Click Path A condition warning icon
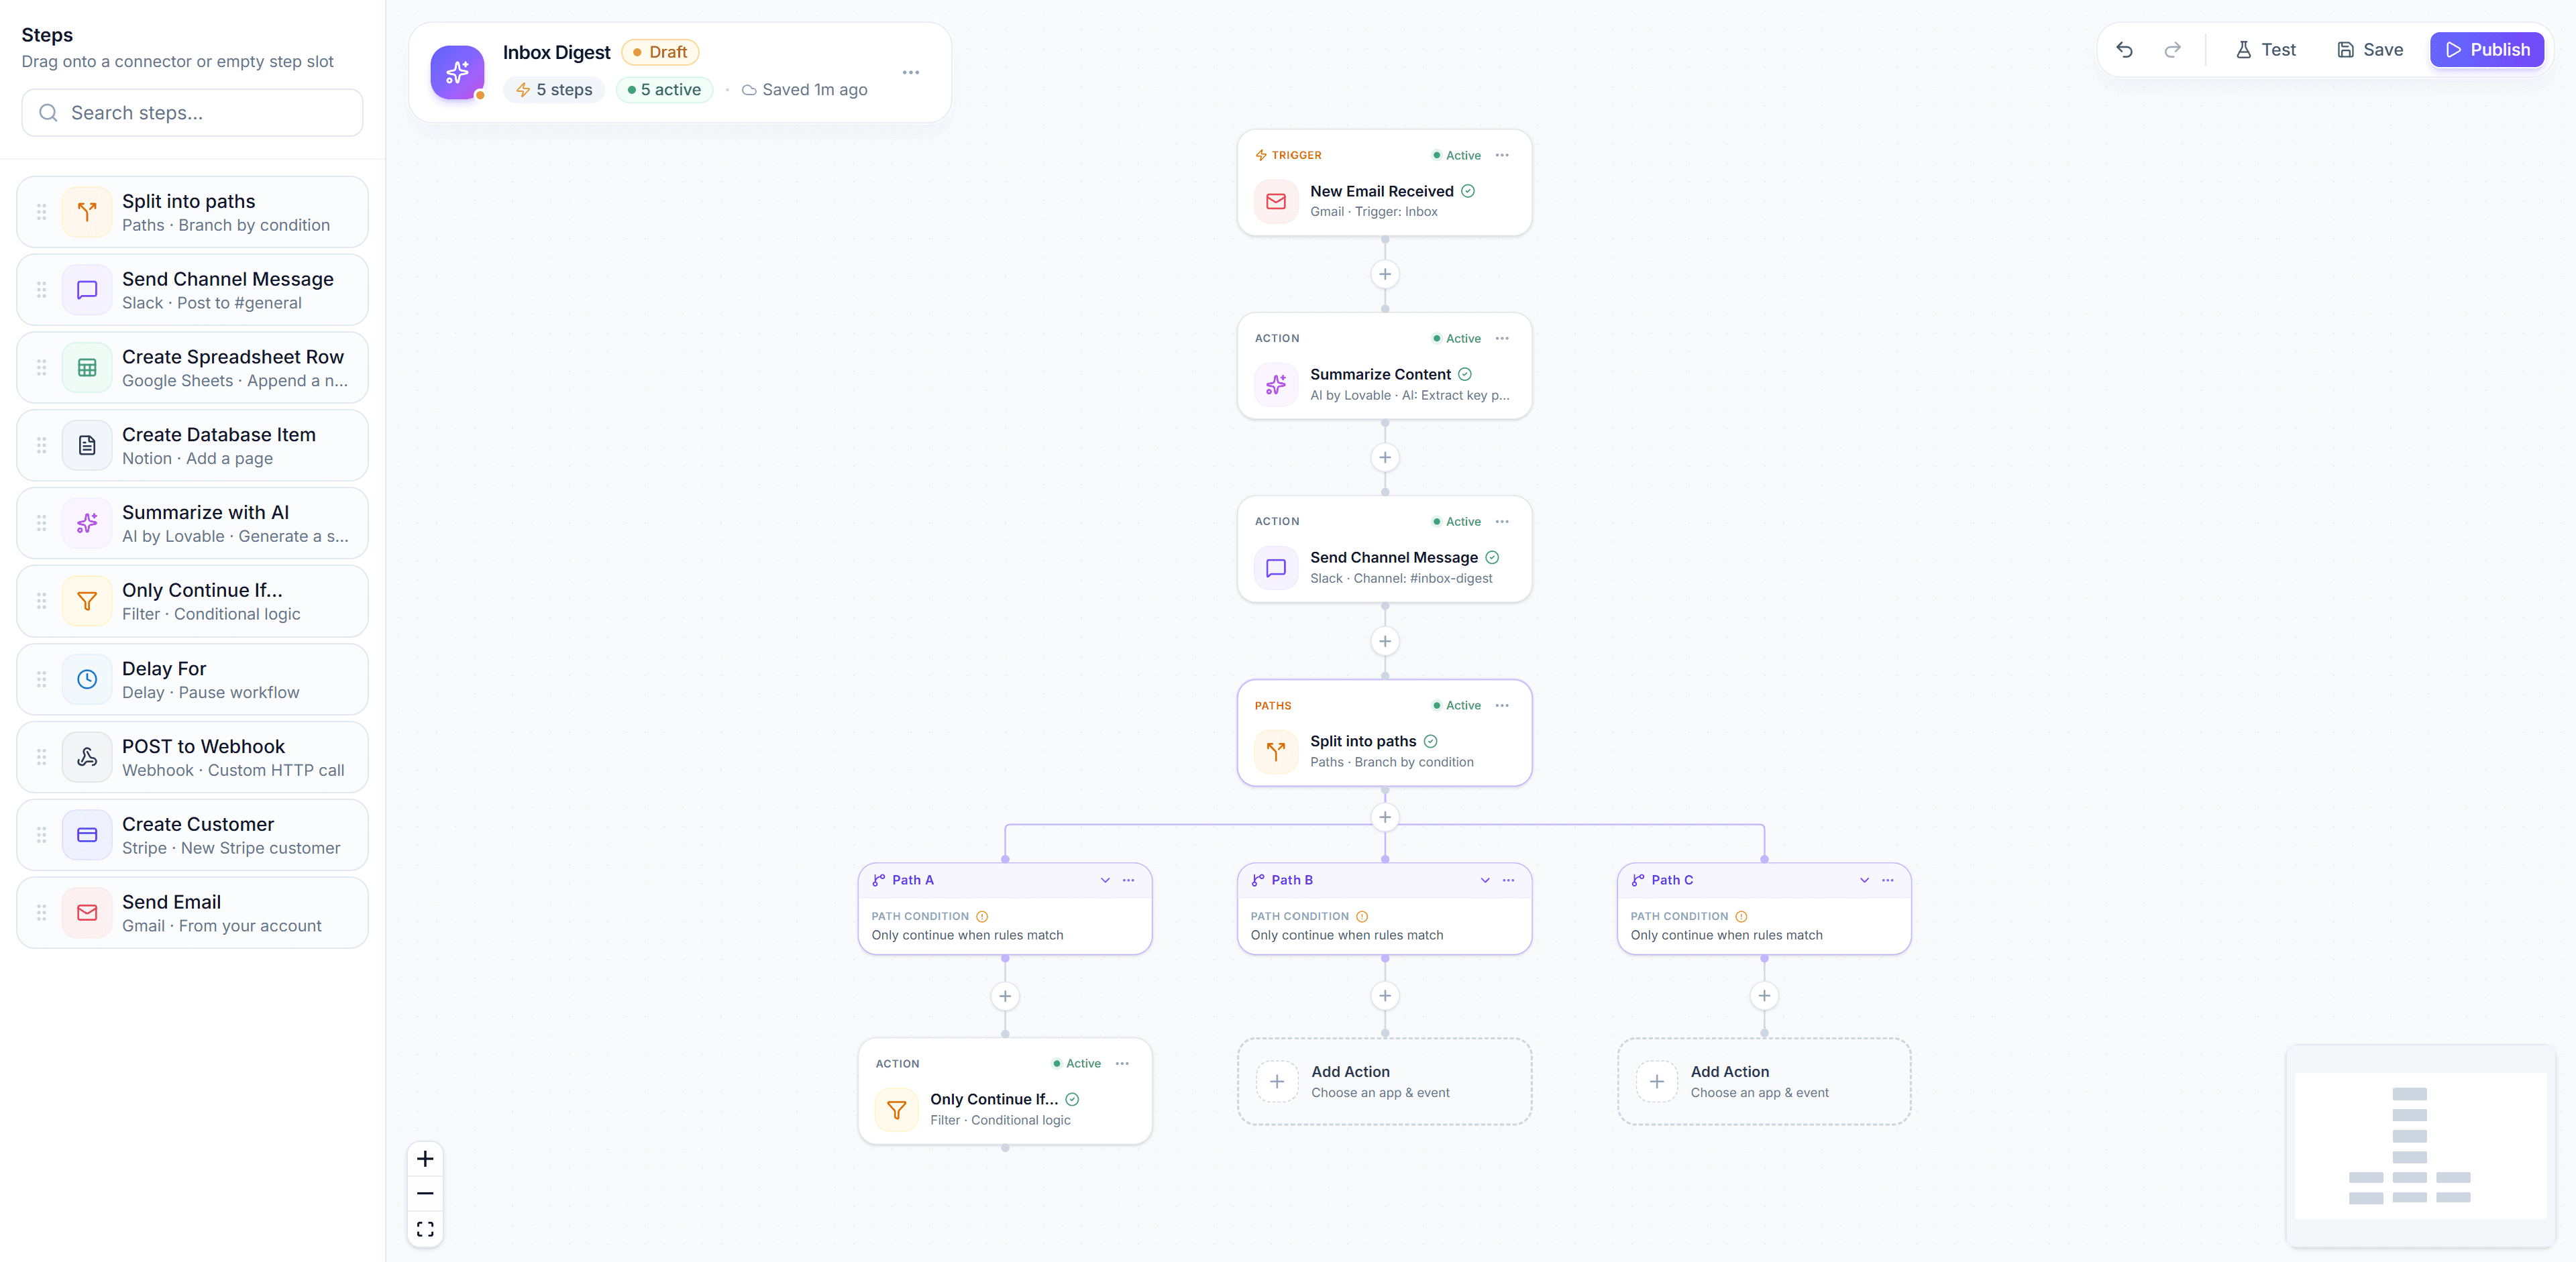 [x=982, y=916]
